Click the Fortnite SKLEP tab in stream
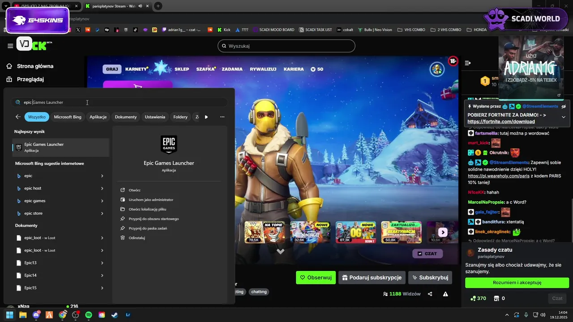 (x=182, y=69)
